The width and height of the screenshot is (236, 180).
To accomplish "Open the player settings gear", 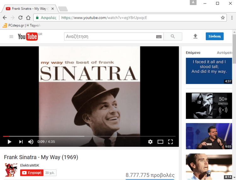I will tap(150, 142).
